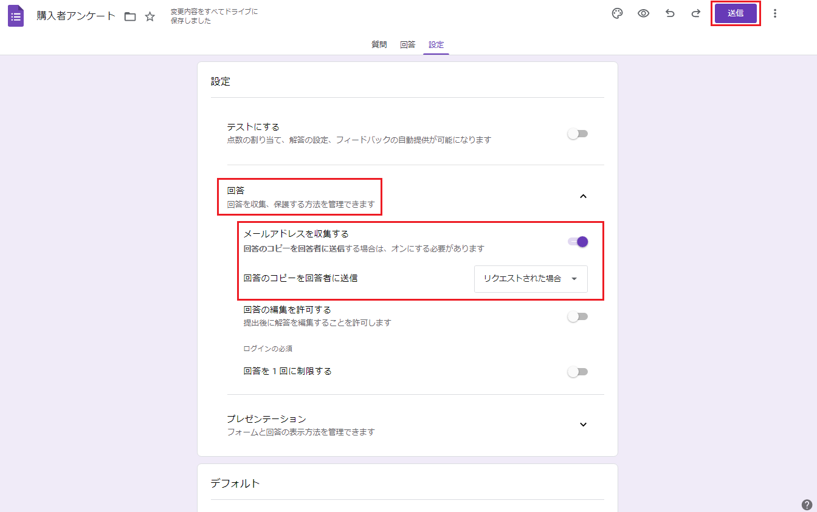Viewport: 817px width, 512px height.
Task: Turn off メールアドレスを収集する toggle
Action: click(577, 242)
